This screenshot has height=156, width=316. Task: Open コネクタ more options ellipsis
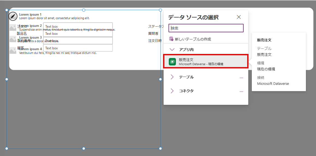[241, 92]
